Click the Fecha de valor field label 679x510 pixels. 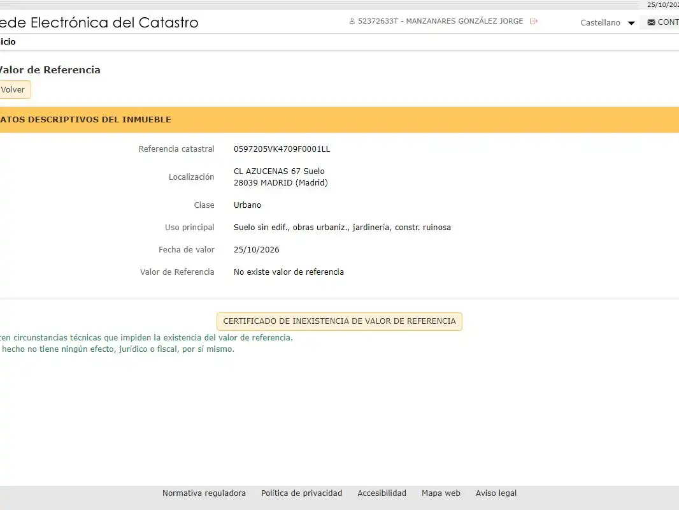pyautogui.click(x=186, y=250)
